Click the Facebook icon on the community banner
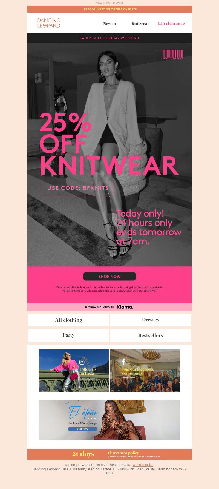Image resolution: width=219 pixels, height=489 pixels. [x=124, y=362]
